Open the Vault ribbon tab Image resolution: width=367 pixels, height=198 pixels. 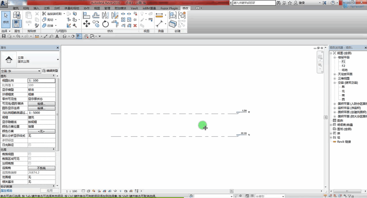pos(134,8)
